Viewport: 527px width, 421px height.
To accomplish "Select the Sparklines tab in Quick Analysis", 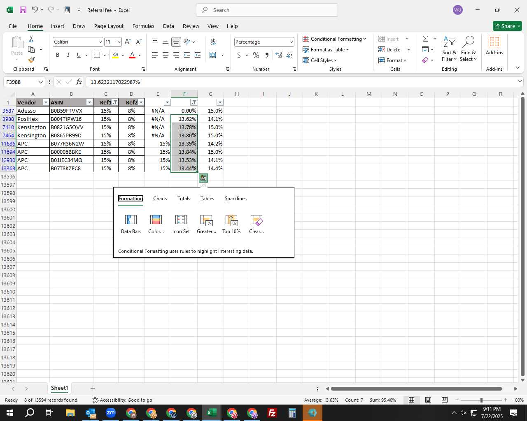I will tap(236, 199).
